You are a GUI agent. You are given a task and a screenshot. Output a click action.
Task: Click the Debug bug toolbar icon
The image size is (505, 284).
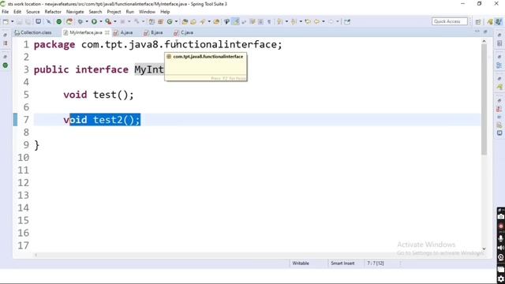80,21
